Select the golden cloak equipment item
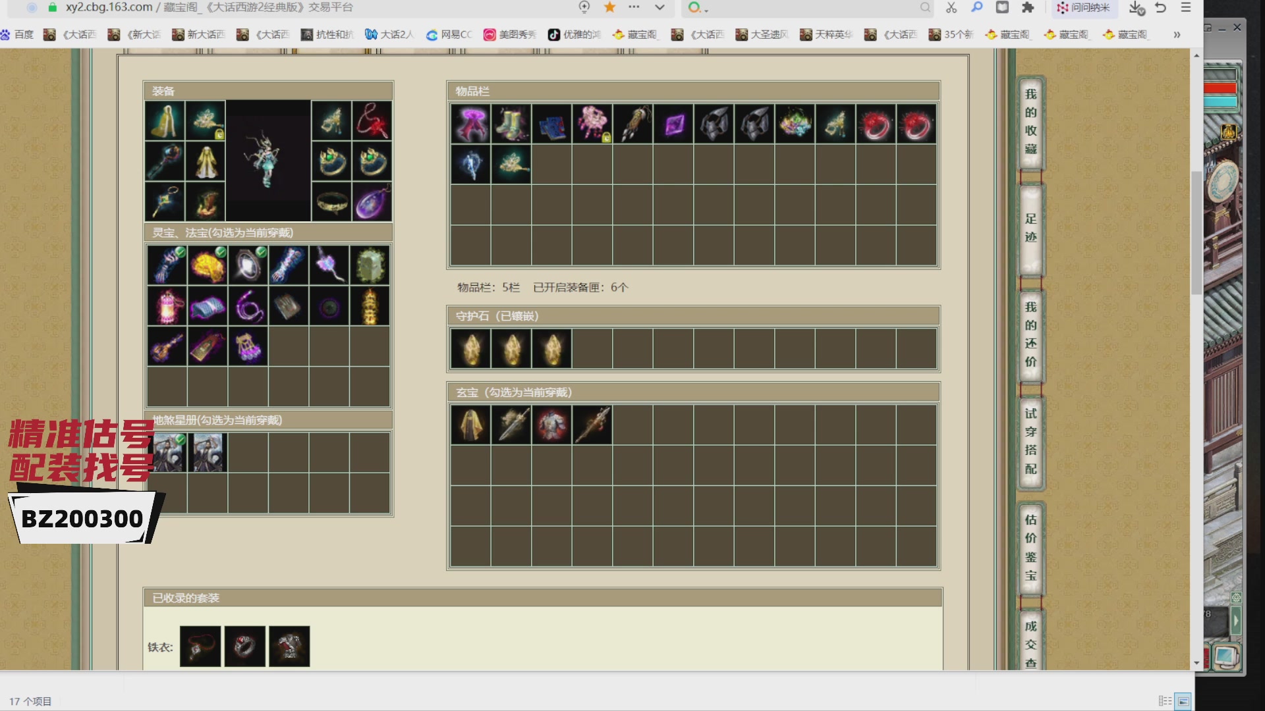This screenshot has height=711, width=1265. tap(165, 121)
